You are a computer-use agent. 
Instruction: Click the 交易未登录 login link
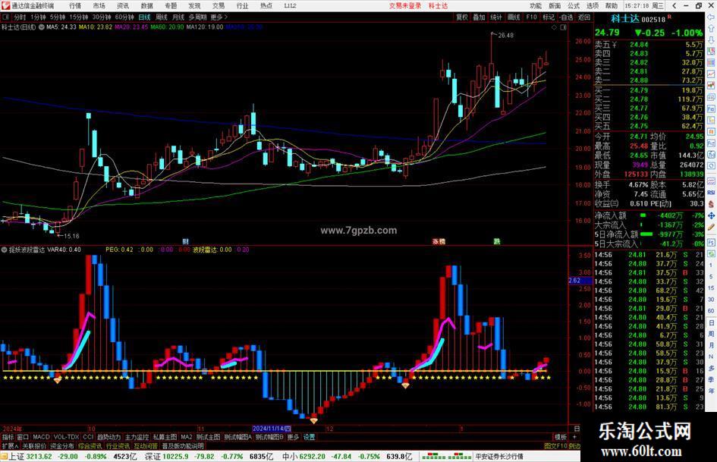(x=405, y=5)
